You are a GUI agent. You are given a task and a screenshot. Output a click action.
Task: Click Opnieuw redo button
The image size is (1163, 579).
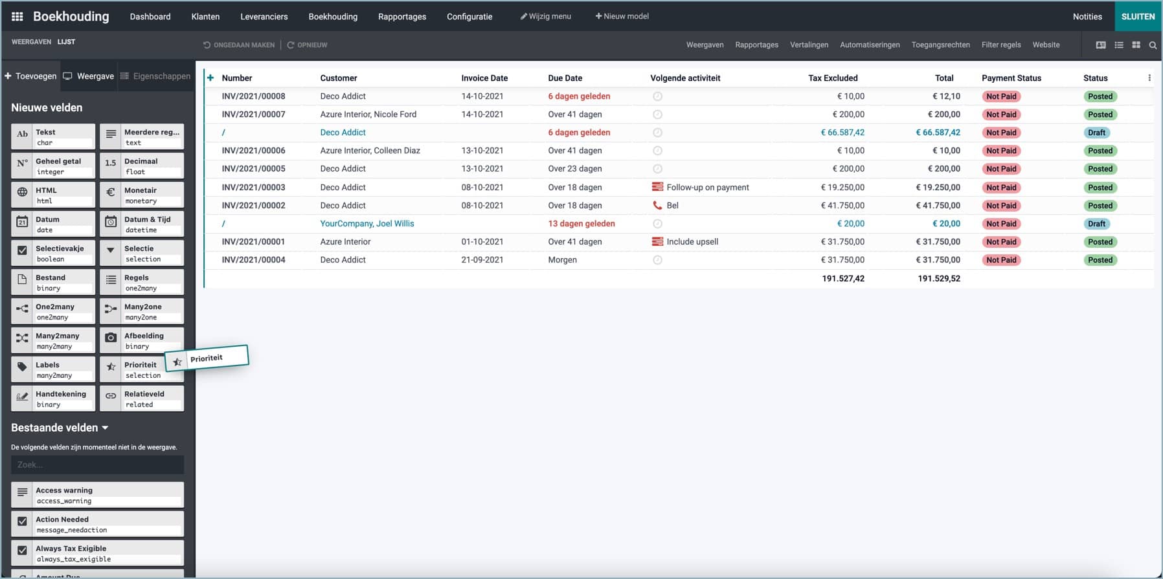point(307,45)
